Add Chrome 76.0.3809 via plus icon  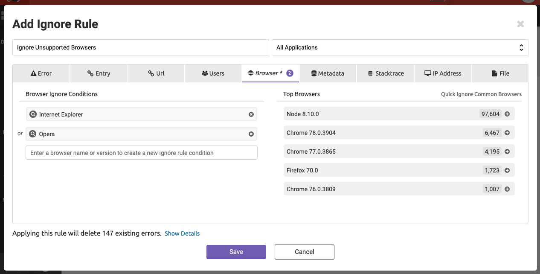[x=507, y=189]
